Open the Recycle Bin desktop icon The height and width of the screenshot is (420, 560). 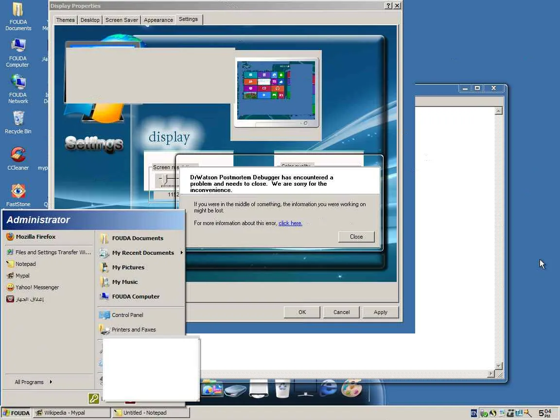(x=18, y=122)
